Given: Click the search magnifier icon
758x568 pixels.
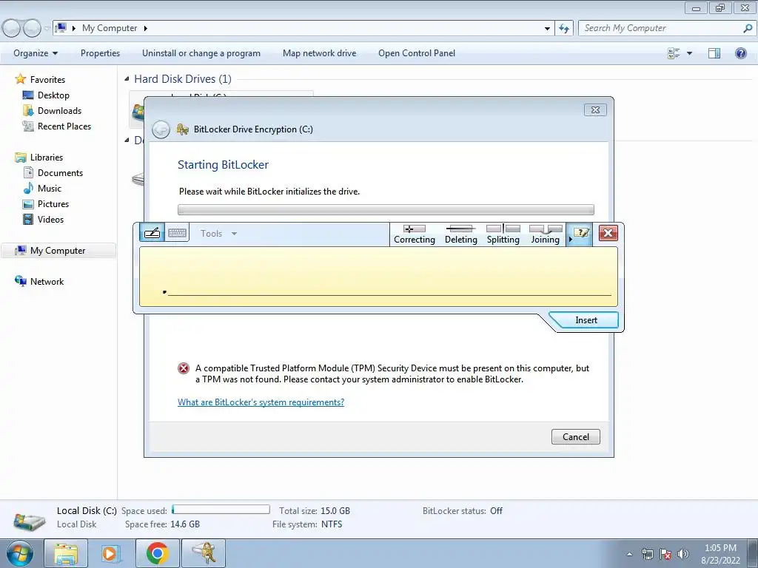Looking at the screenshot, I should coord(748,28).
